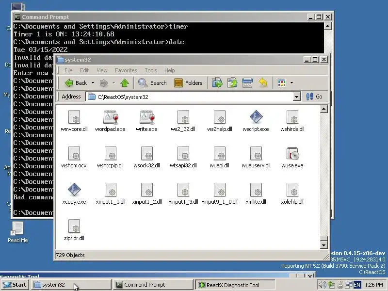Open Search in the explorer toolbar
This screenshot has width=388, height=291.
(152, 83)
